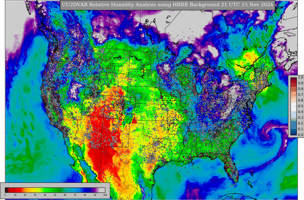Select the brownish-orange swatch beside 0.8
Viewport: 304px width, 200px height.
point(293,89)
